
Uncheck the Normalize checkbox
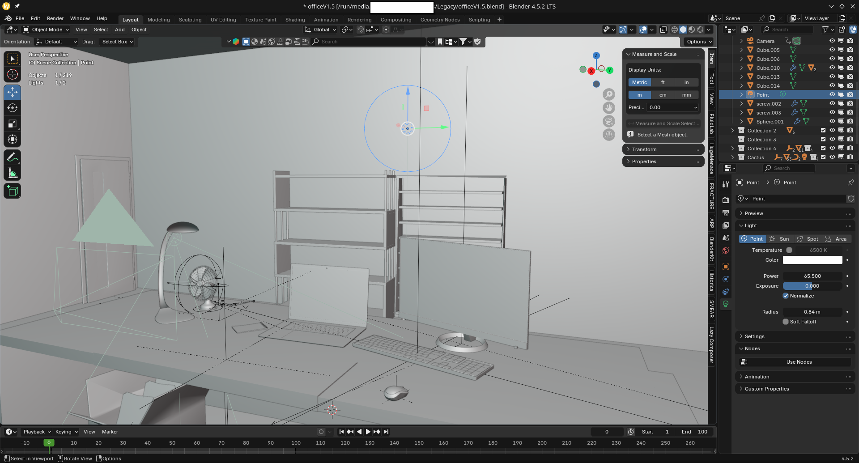coord(786,296)
